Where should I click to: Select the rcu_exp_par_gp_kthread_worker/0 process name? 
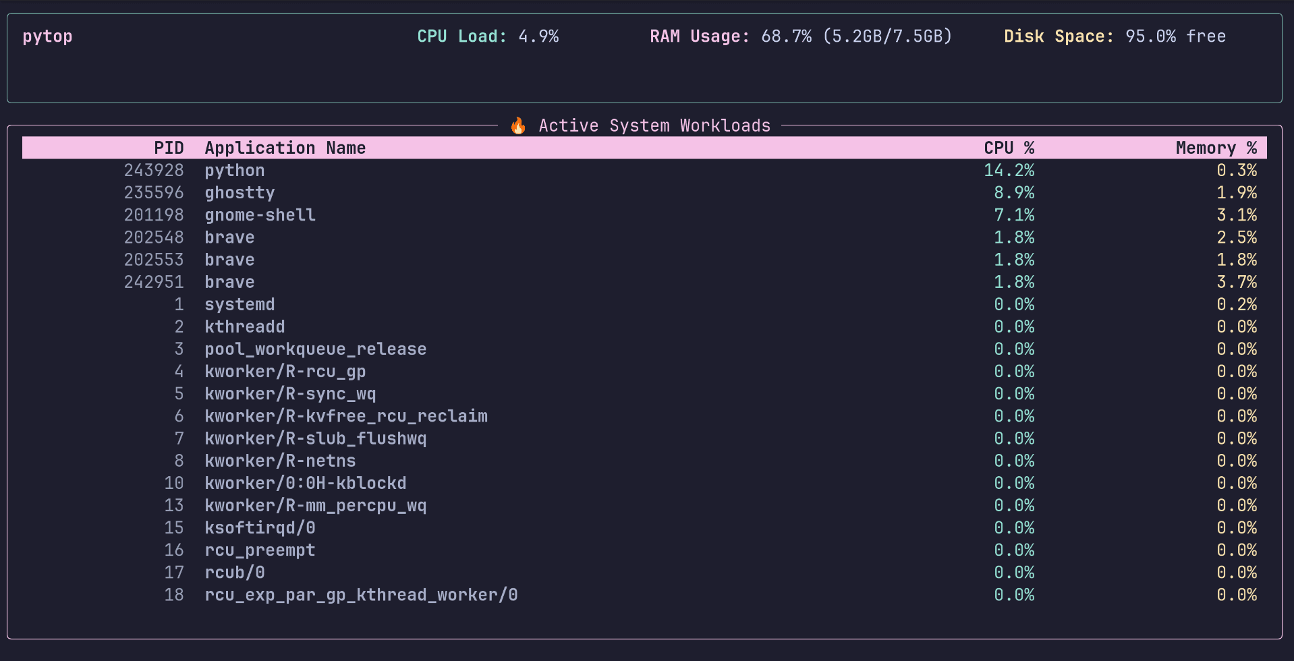pos(361,595)
